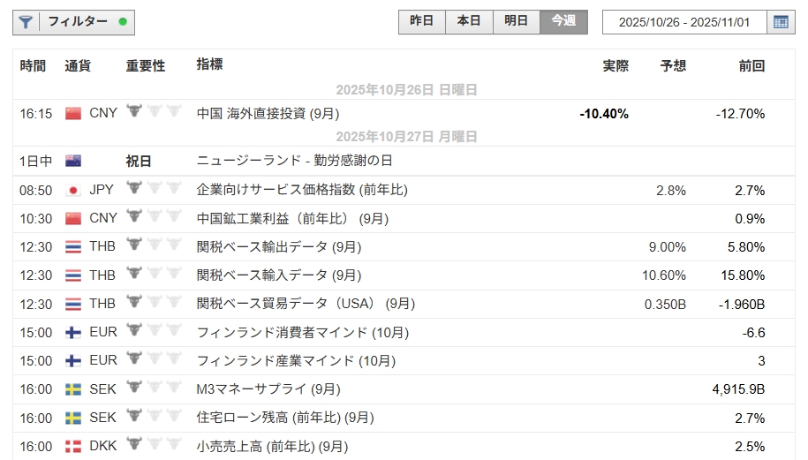Open the 小売売上高 (前年比) indicator link
The width and height of the screenshot is (808, 460).
[x=272, y=447]
